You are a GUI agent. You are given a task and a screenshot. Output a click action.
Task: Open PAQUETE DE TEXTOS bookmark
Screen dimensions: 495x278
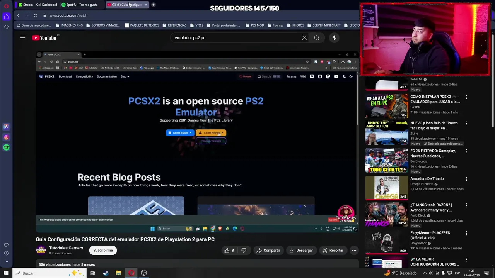(142, 25)
